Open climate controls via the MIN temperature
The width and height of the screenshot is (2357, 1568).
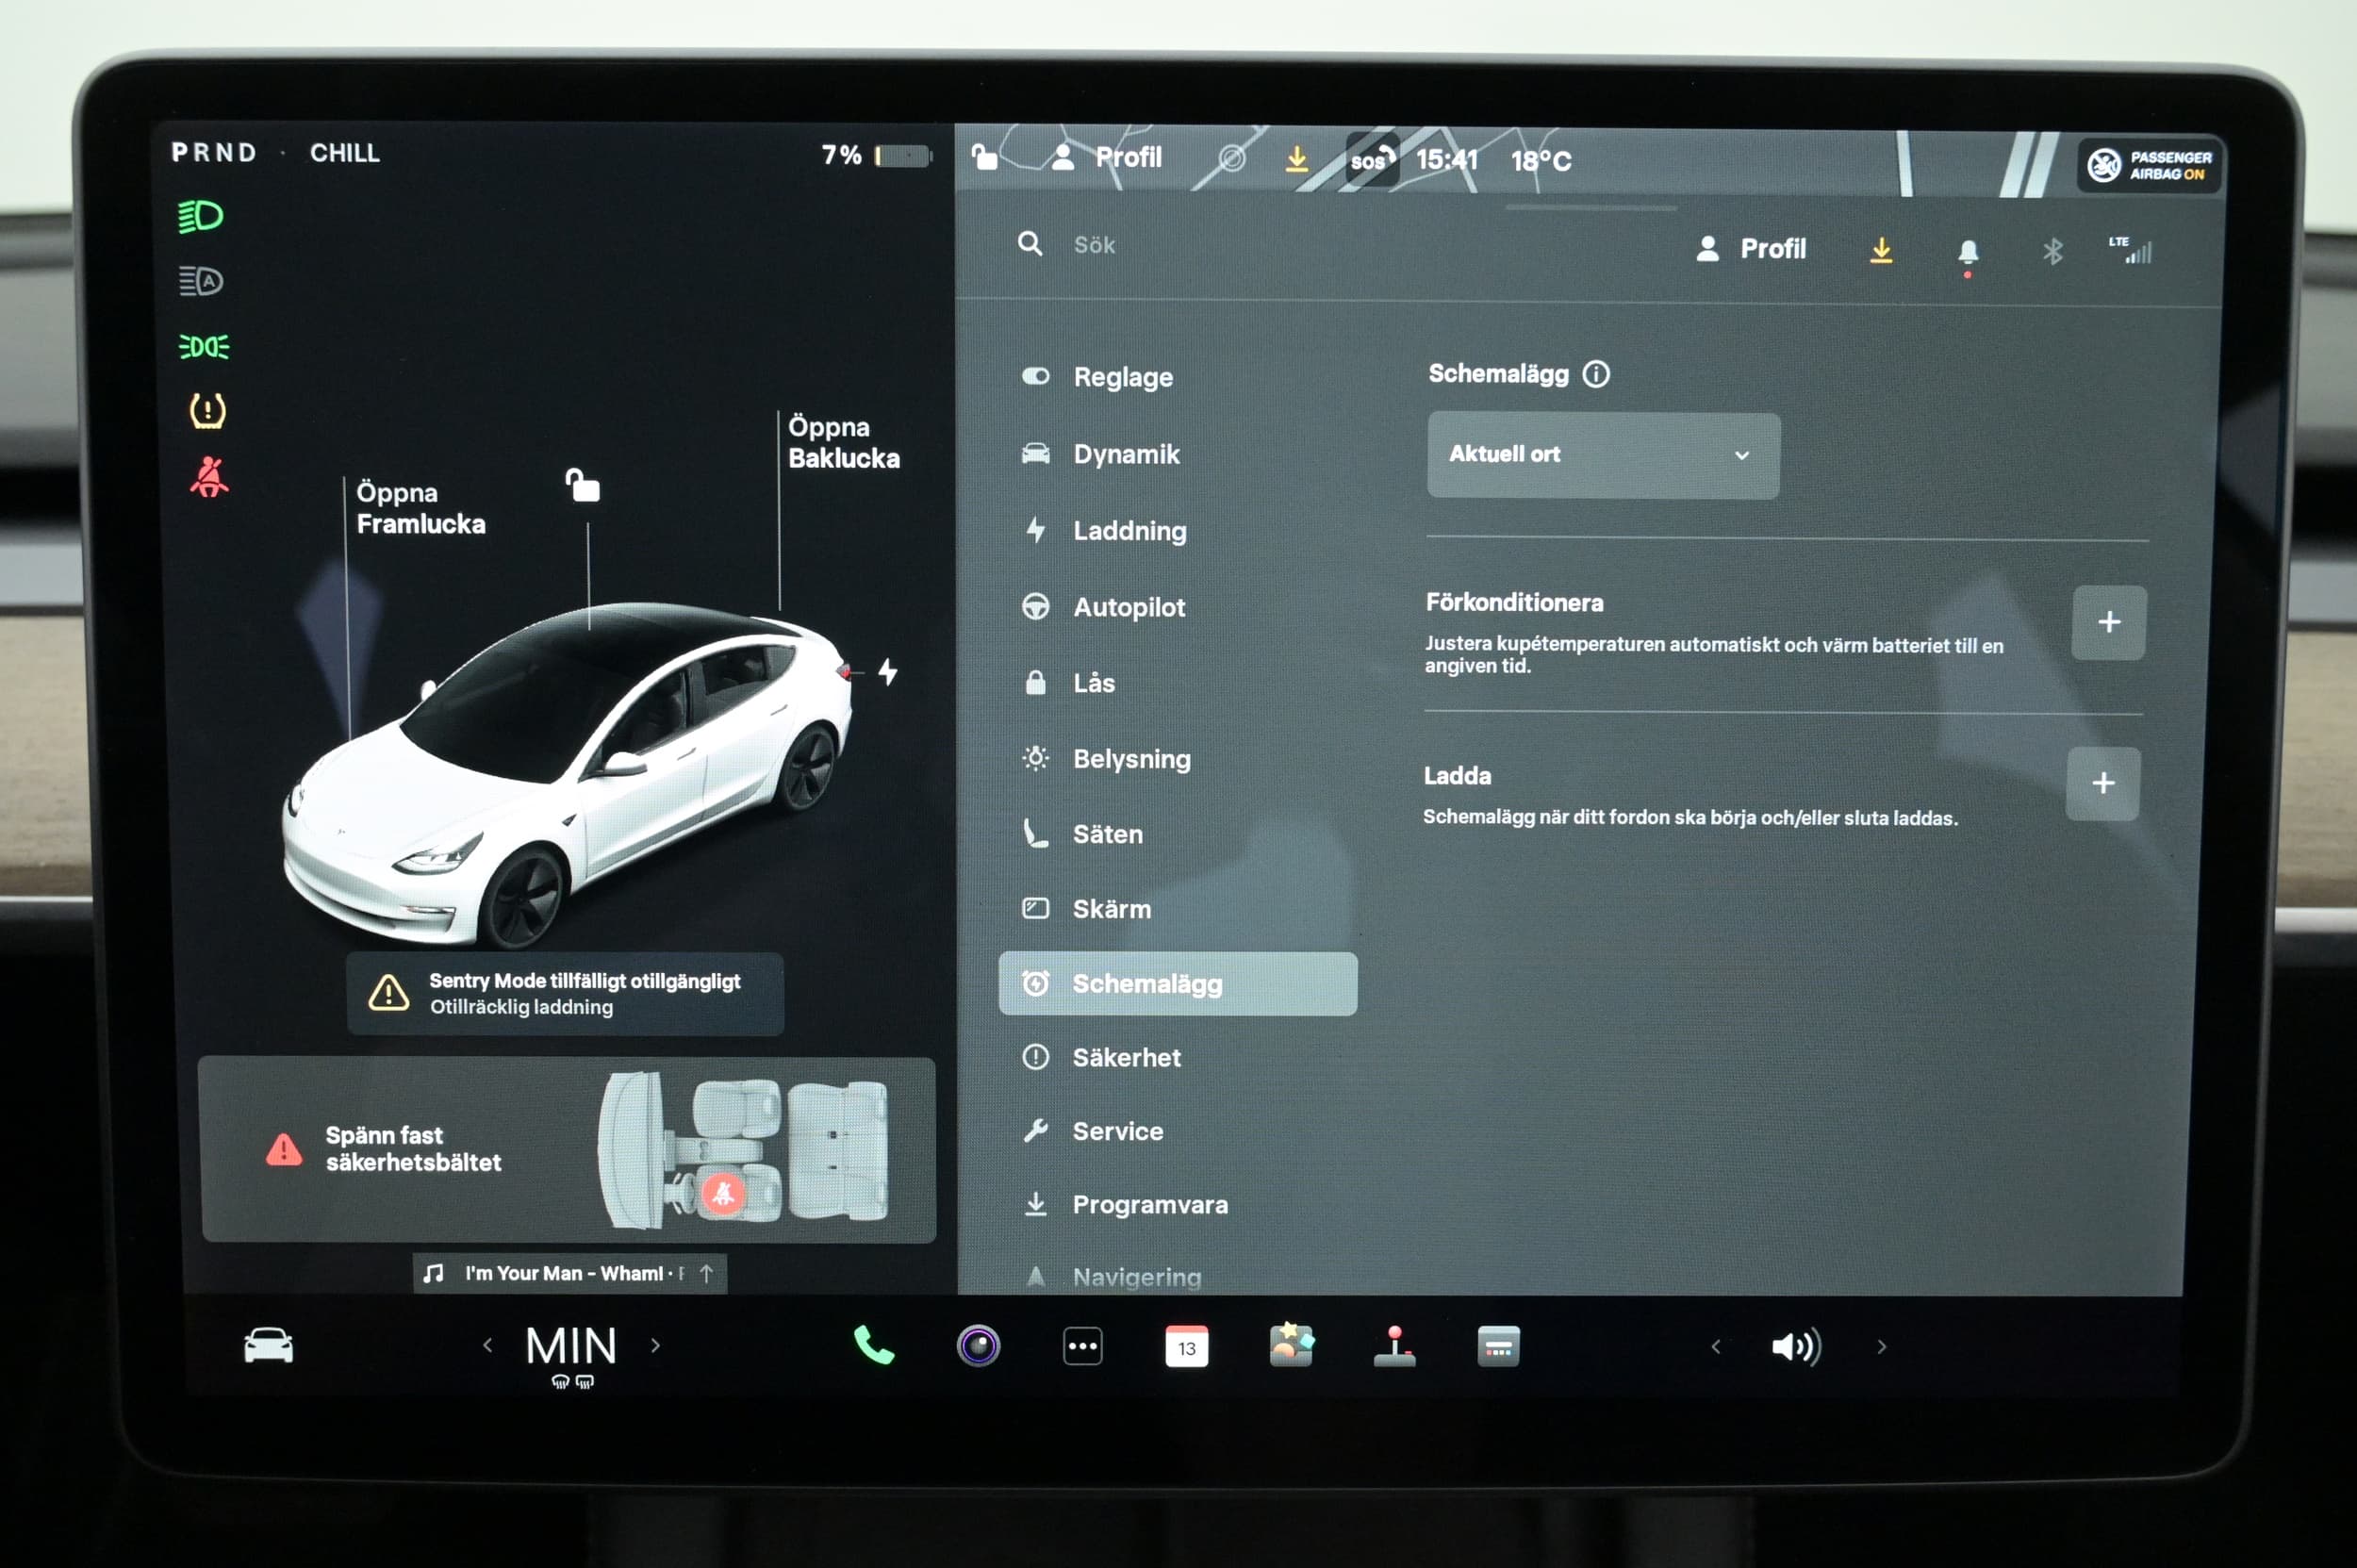(571, 1347)
